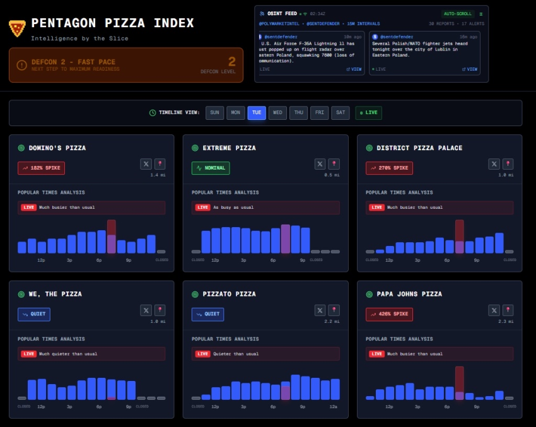This screenshot has height=427, width=536.
Task: Click Papa Johns' tall red spike bar
Action: [460, 383]
